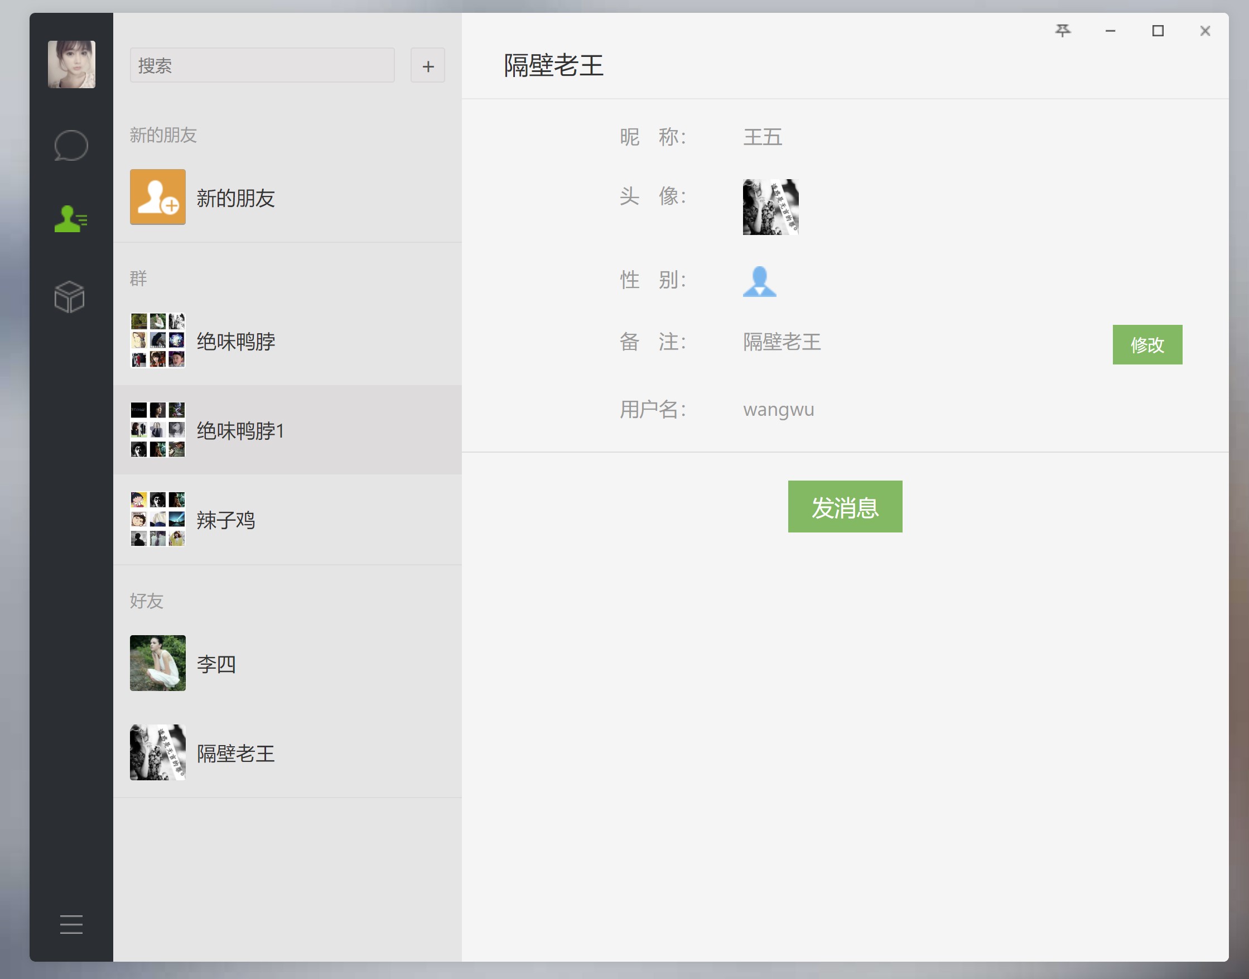Select the group 绝味鸭脖1

(239, 430)
